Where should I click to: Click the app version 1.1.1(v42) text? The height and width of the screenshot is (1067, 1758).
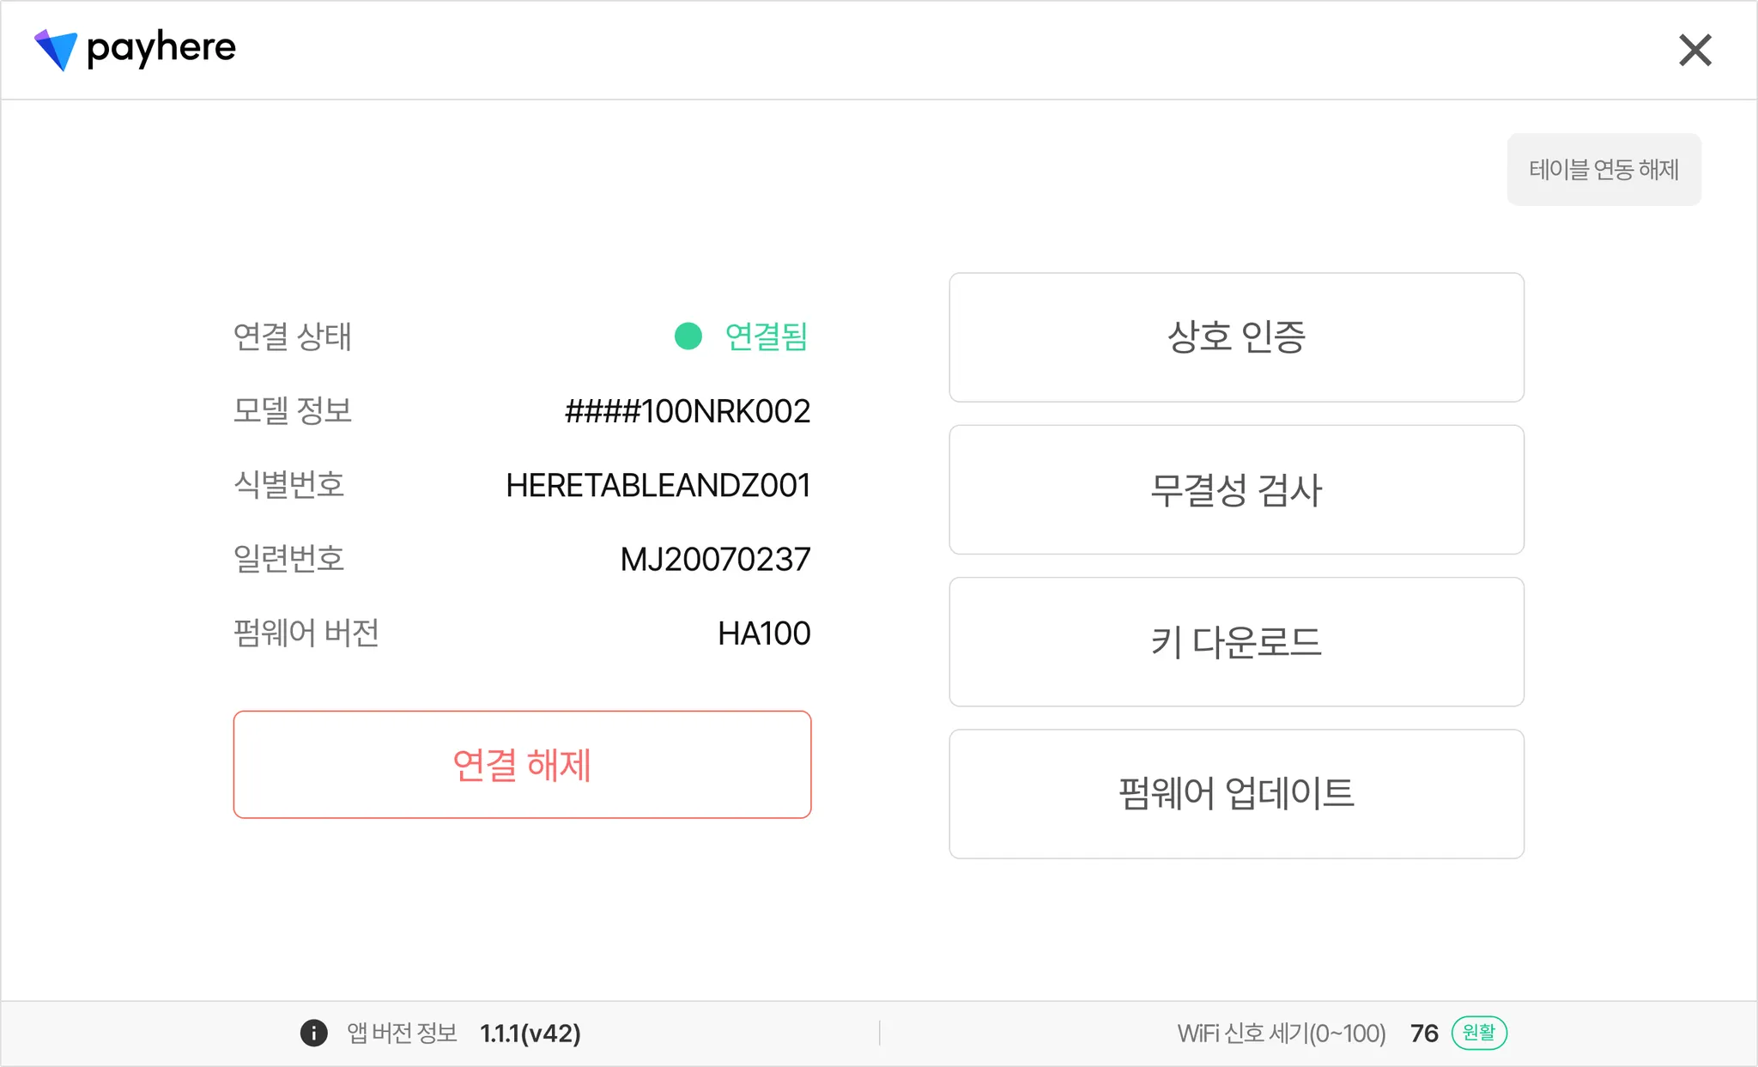530,1034
